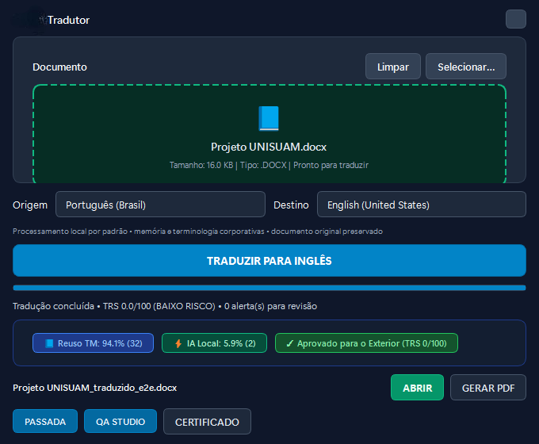
Task: Click the blue book document icon
Action: tap(269, 119)
